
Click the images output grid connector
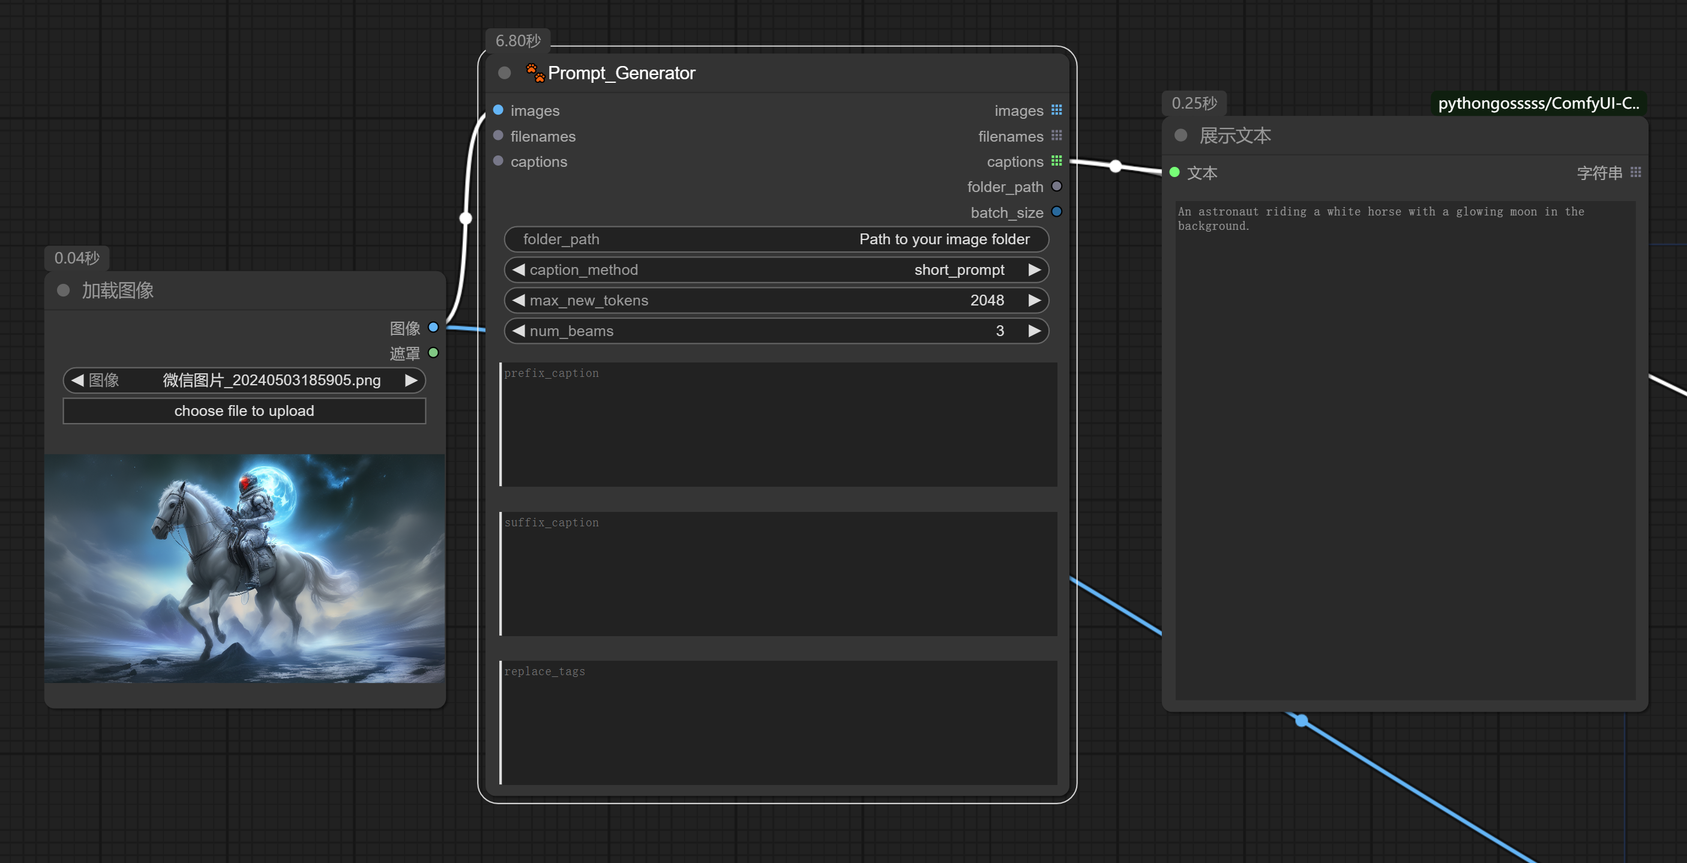tap(1056, 110)
